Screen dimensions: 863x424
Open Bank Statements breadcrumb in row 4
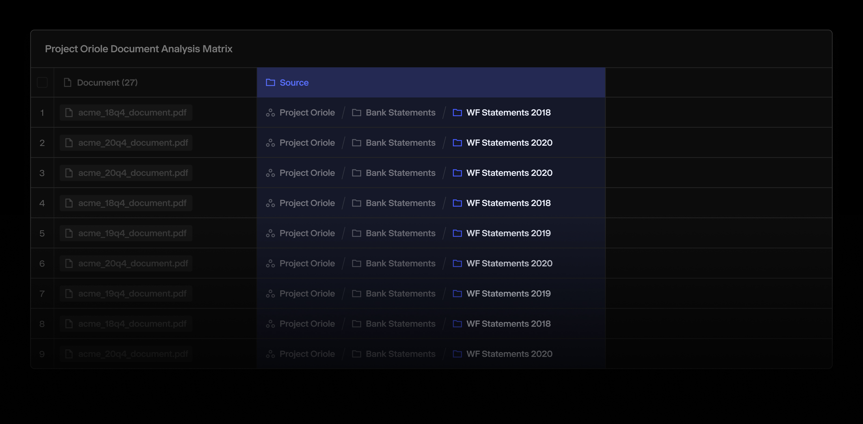(400, 203)
